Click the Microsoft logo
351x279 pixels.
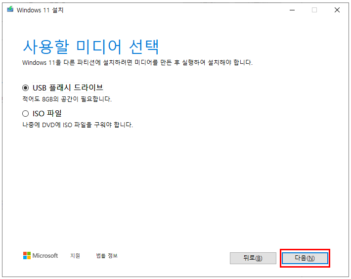41,255
